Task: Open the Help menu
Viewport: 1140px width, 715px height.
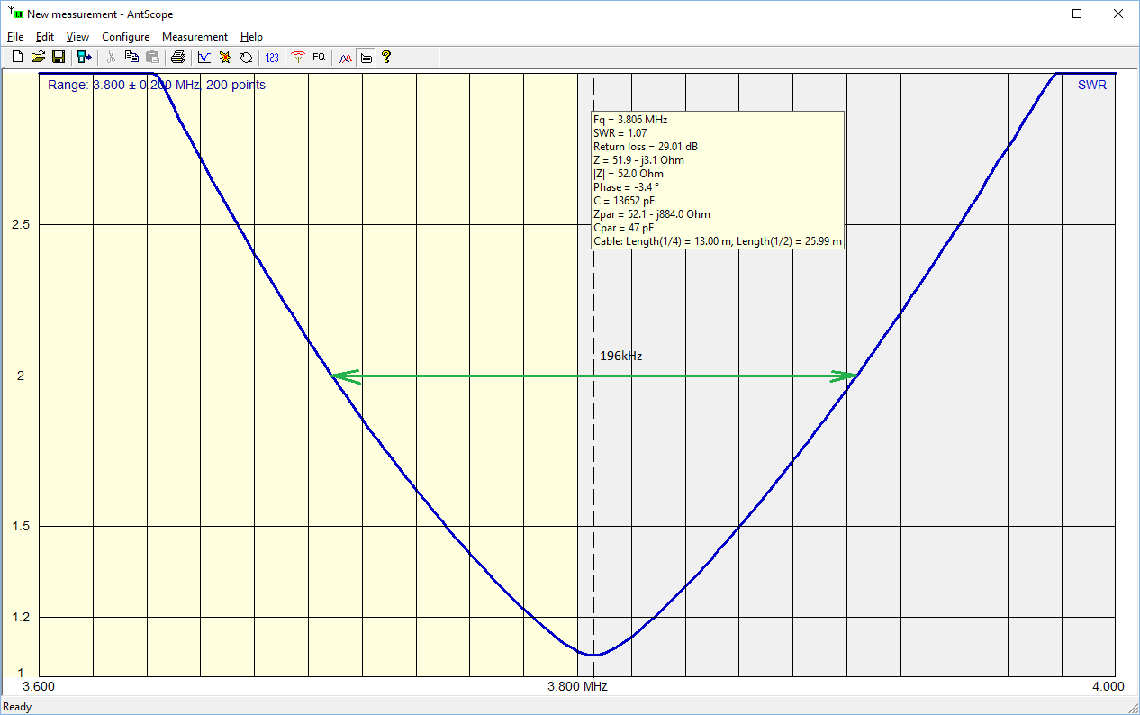Action: [x=251, y=37]
